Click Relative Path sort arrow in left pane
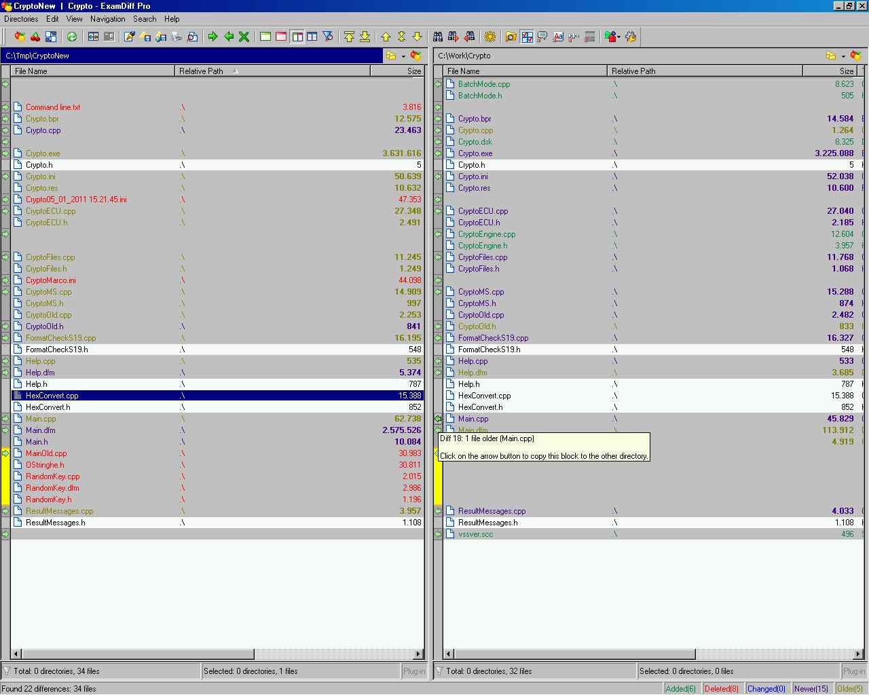 point(236,71)
